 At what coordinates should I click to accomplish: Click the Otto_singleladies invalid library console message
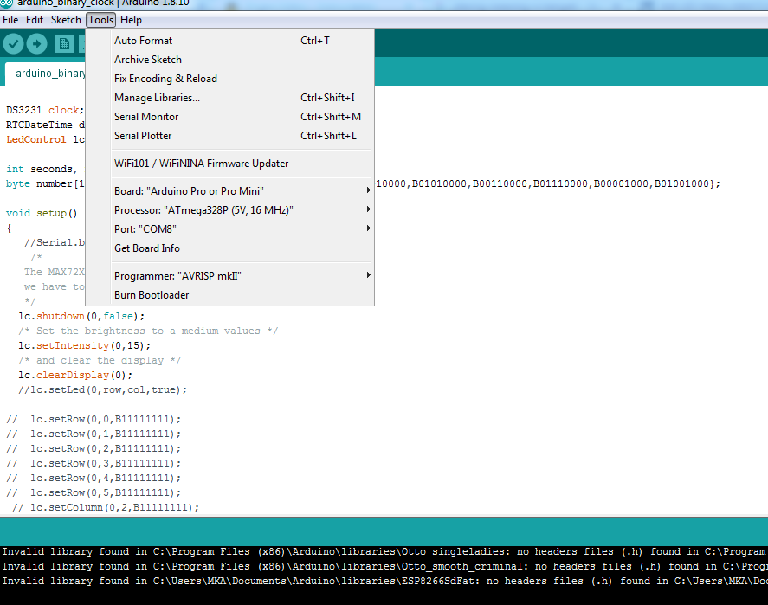coord(384,551)
